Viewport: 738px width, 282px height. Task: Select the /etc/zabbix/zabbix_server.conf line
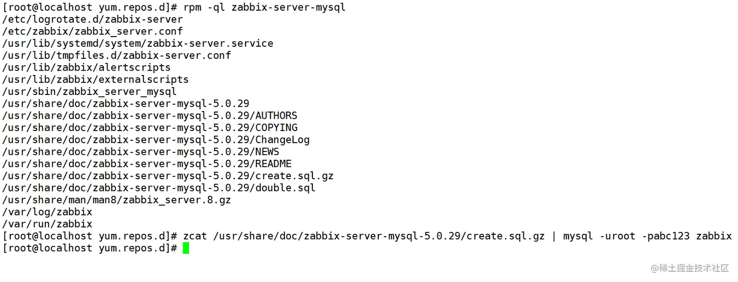pos(93,32)
